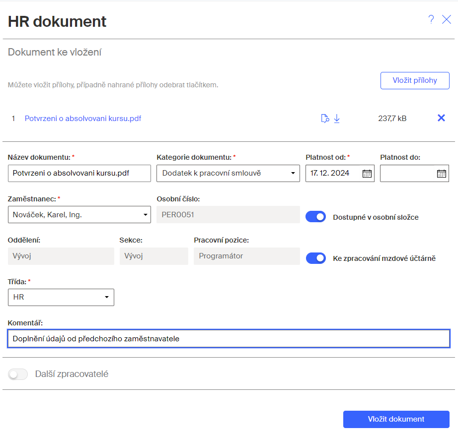Click the file size text 237,7 kB

pyautogui.click(x=392, y=119)
